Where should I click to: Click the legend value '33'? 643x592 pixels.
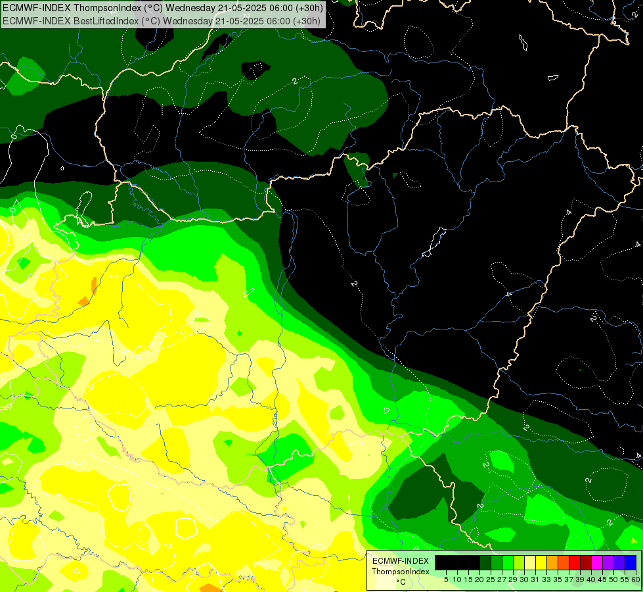546,580
